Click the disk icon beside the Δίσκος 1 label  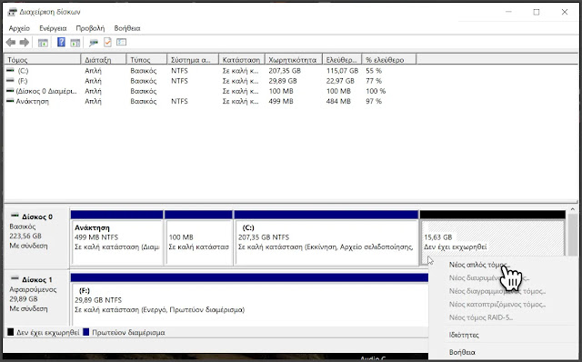tap(15, 278)
